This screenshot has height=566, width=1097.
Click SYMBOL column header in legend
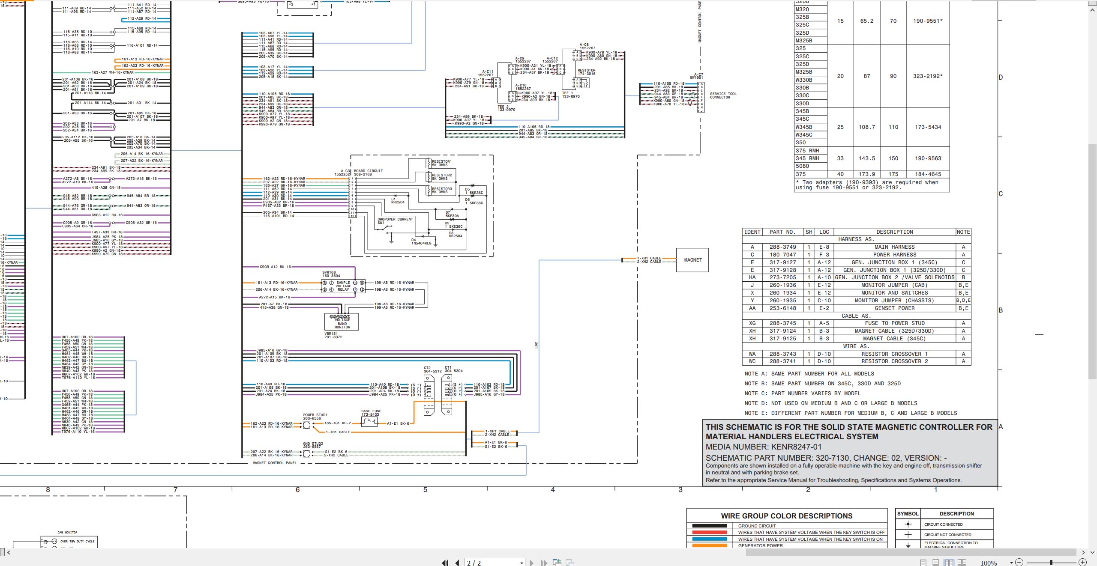click(908, 514)
